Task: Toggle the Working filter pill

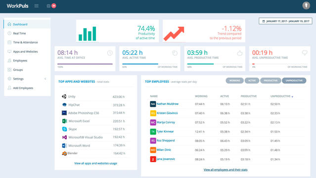Action: point(234,81)
